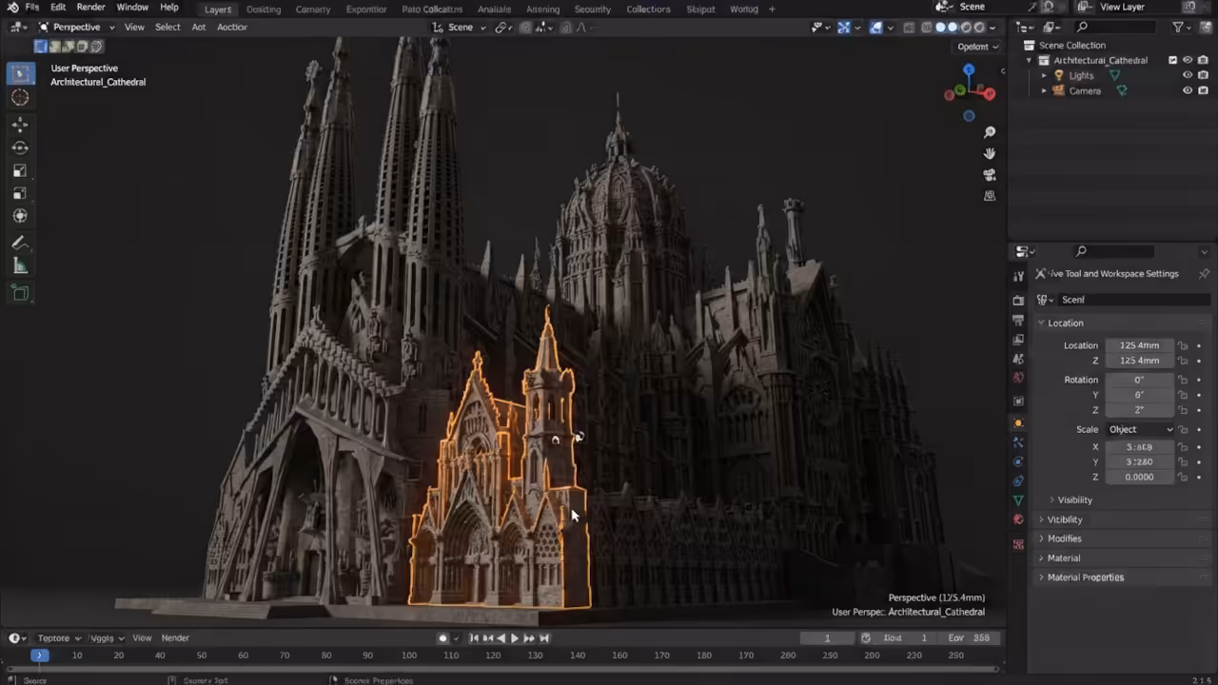Collapse Architectural_Cathedral collection in outliner
Image resolution: width=1218 pixels, height=685 pixels.
point(1030,60)
